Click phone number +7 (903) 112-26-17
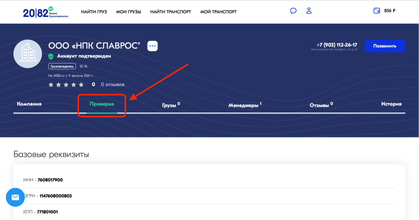 (337, 45)
